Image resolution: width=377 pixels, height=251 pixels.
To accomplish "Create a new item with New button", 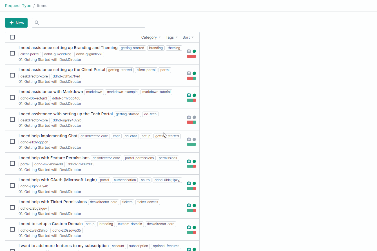I will 16,23.
